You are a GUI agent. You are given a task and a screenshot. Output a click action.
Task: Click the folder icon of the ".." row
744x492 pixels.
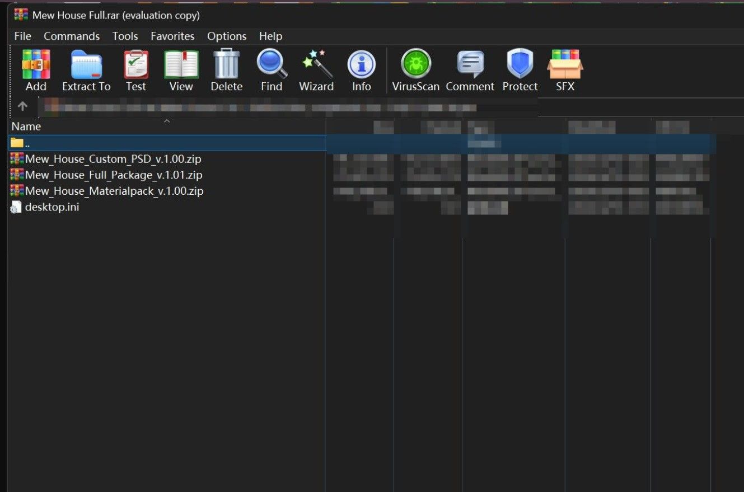pos(17,143)
